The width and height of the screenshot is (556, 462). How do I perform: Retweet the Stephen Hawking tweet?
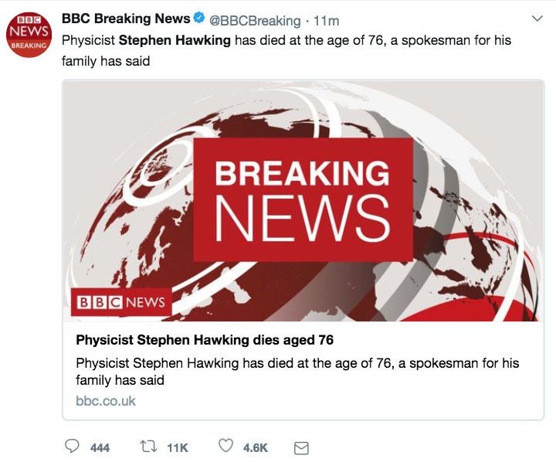click(x=149, y=447)
